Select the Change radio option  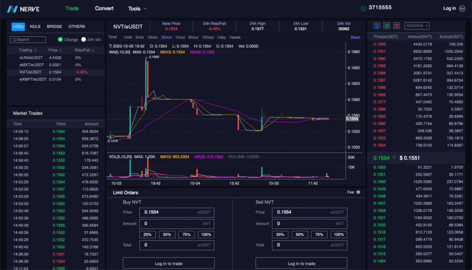(x=60, y=40)
